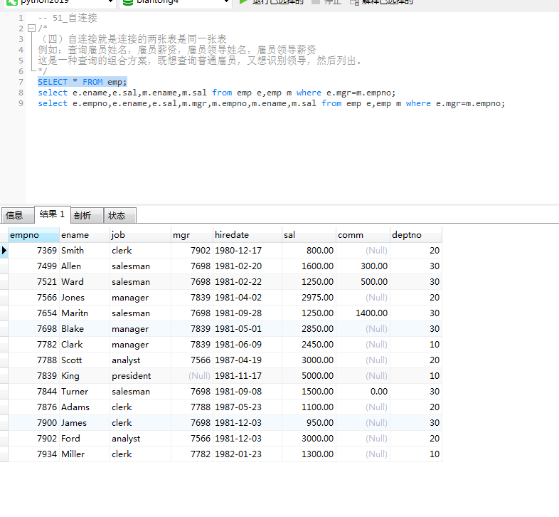The height and width of the screenshot is (517, 559).
Task: Click the comm column header
Action: (x=363, y=235)
